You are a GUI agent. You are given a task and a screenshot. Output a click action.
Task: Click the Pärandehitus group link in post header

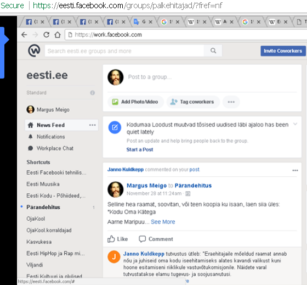(x=193, y=186)
